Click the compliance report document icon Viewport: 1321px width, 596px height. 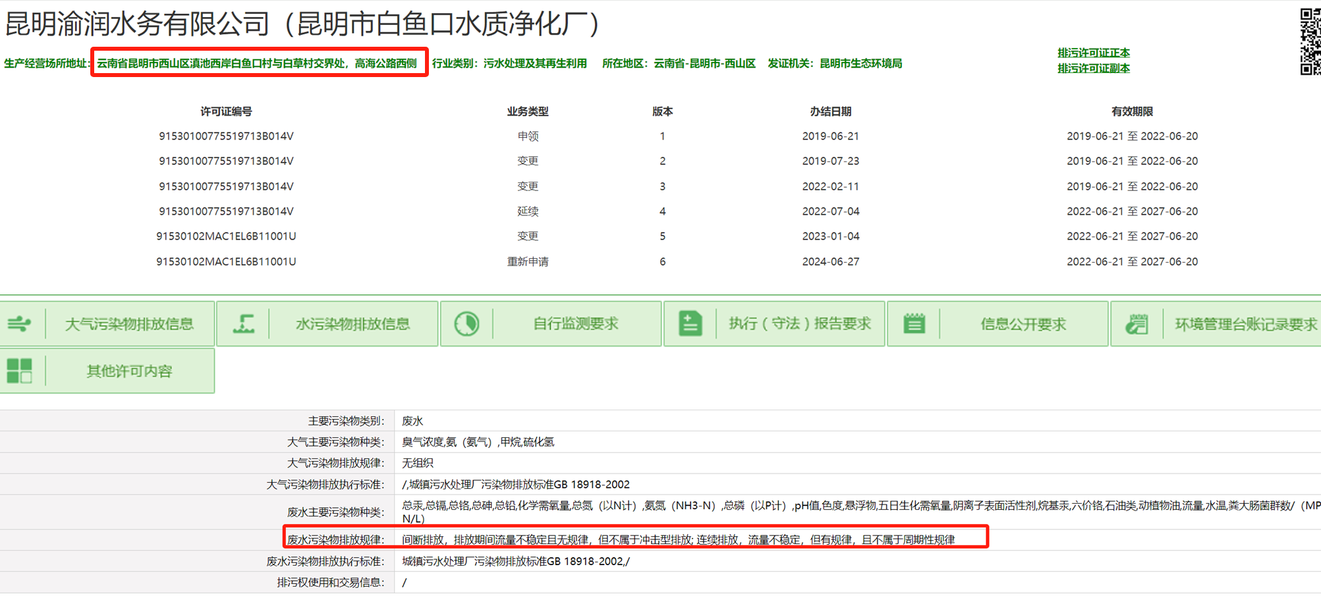pyautogui.click(x=690, y=323)
